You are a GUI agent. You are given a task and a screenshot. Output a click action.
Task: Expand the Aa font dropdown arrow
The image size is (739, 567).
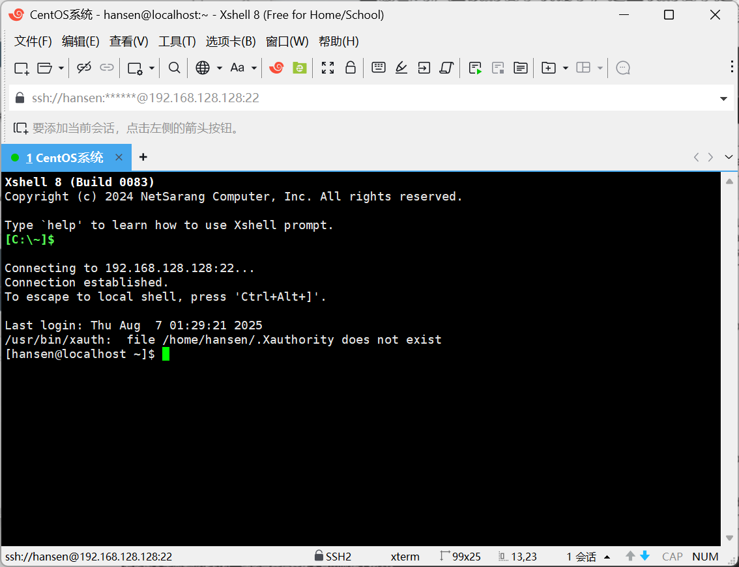254,68
